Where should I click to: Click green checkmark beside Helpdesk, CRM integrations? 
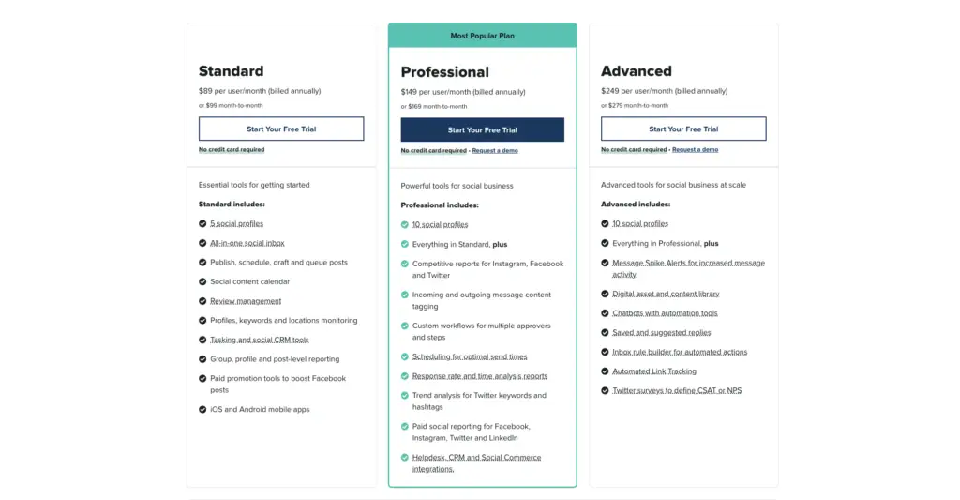(405, 457)
